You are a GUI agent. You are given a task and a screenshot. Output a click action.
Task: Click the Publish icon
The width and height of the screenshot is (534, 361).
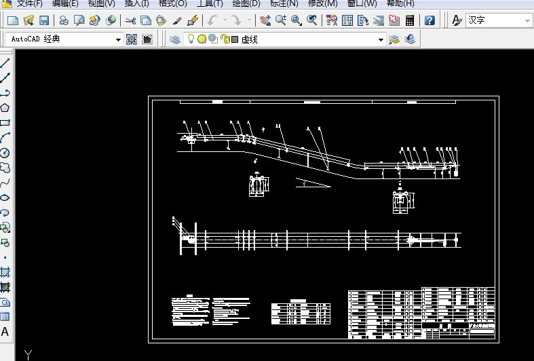click(95, 20)
